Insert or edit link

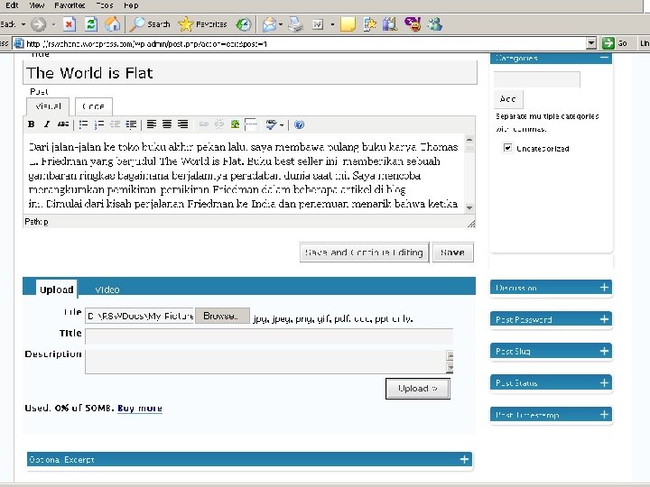(x=203, y=124)
